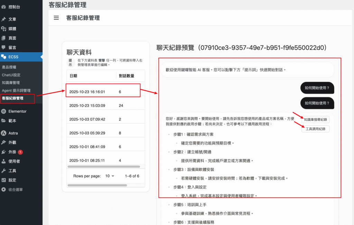
Task: Open the 留言 comments icon
Action: 4,47
